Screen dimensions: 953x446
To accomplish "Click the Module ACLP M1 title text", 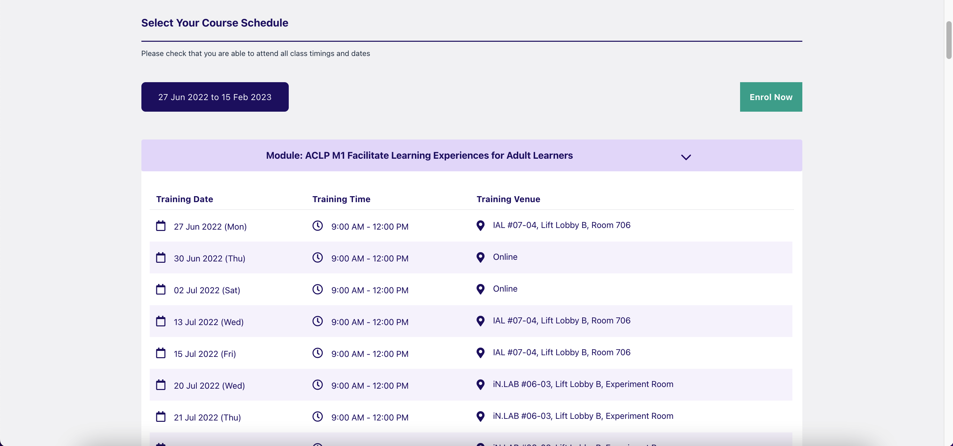I will pyautogui.click(x=419, y=155).
